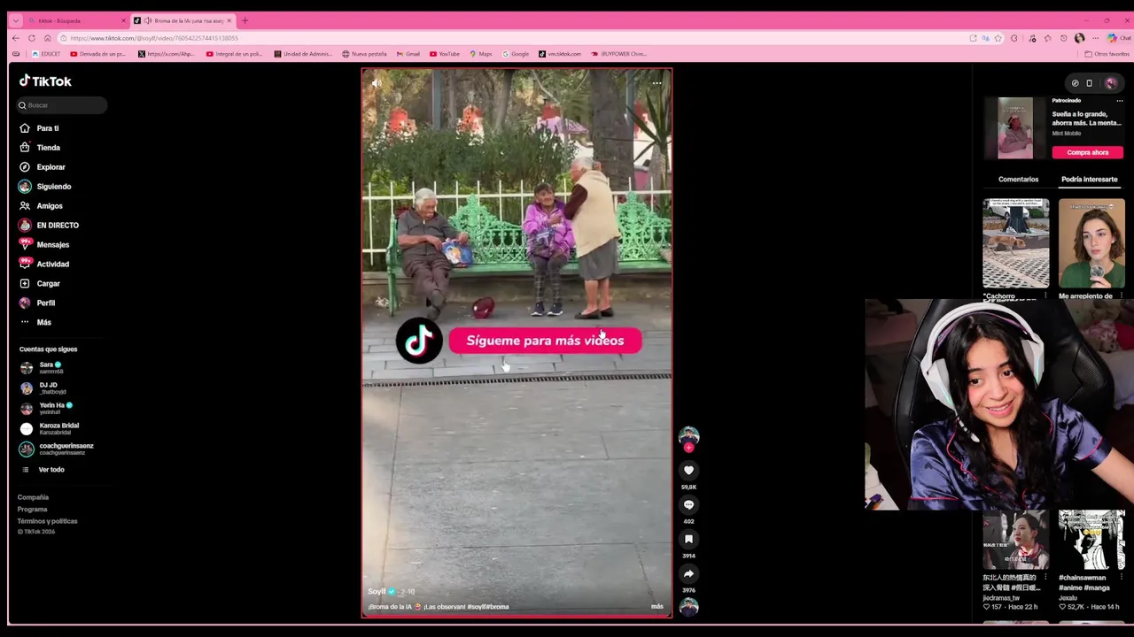Click Términos y políticas footer link
Screen dimensions: 1134x637
click(x=47, y=521)
